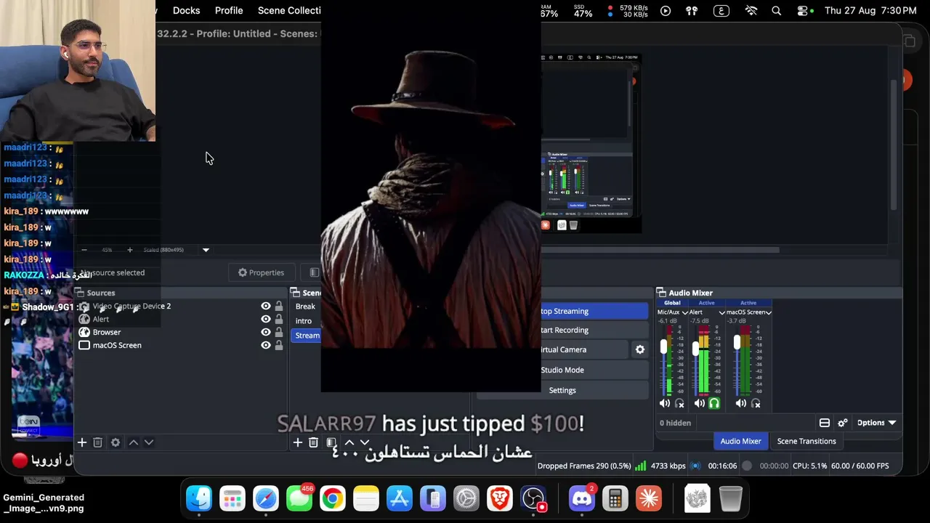This screenshot has height=523, width=930.
Task: Move scene down in Scenes toolbar
Action: [x=365, y=442]
